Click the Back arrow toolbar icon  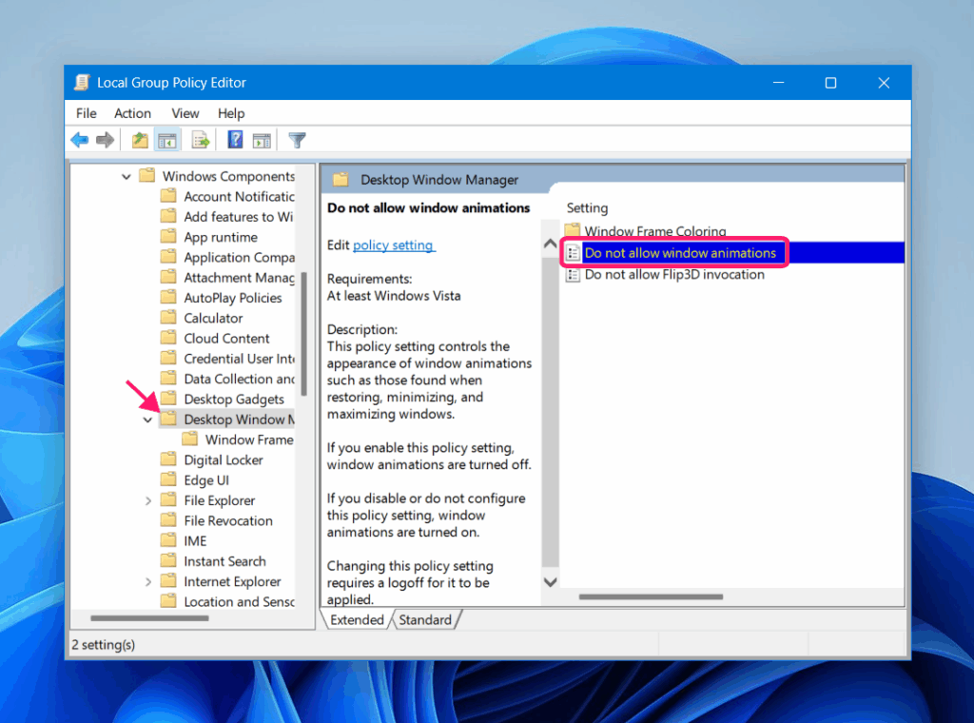point(80,141)
